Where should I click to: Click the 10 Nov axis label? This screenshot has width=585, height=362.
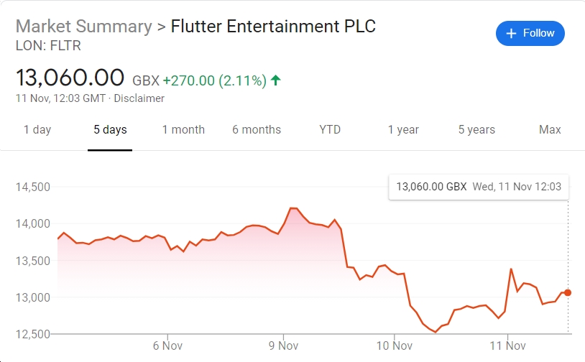point(395,345)
